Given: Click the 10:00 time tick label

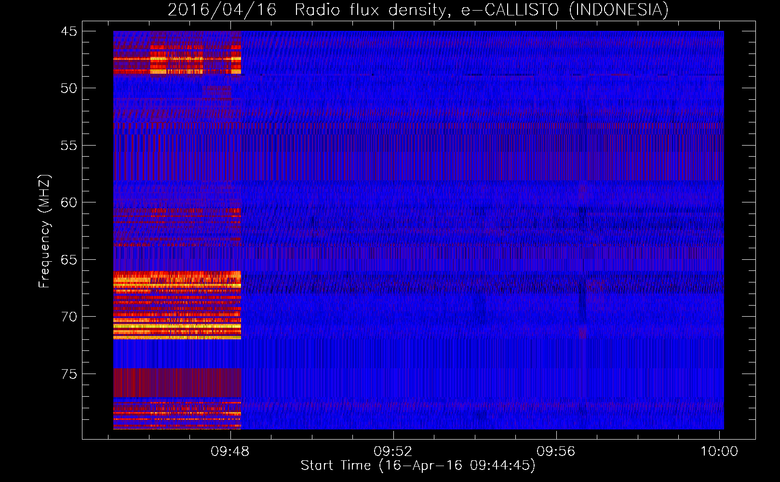Looking at the screenshot, I should pos(719,451).
